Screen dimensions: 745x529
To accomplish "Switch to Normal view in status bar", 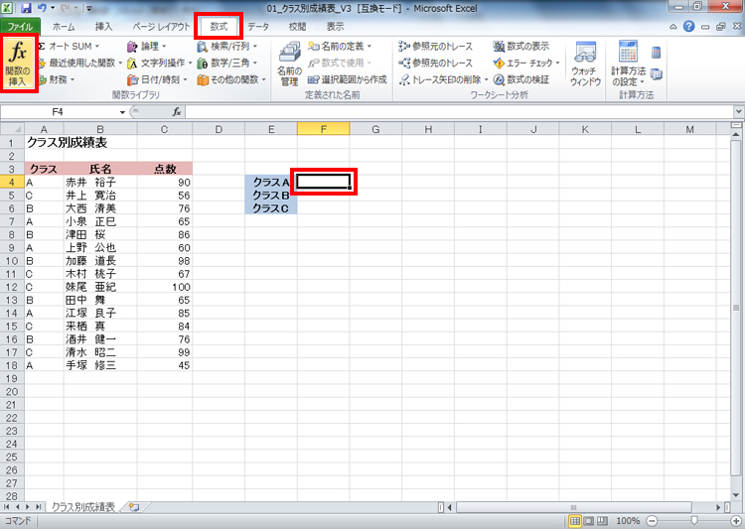I will [x=575, y=521].
